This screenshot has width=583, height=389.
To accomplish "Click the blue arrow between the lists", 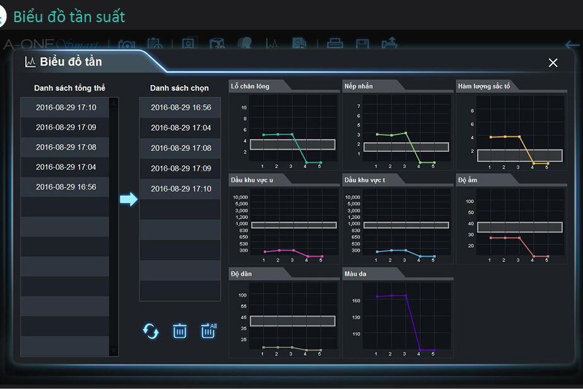I will click(x=129, y=200).
